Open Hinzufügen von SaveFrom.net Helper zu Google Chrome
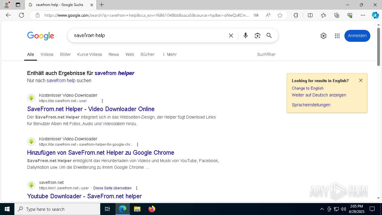 pyautogui.click(x=101, y=153)
